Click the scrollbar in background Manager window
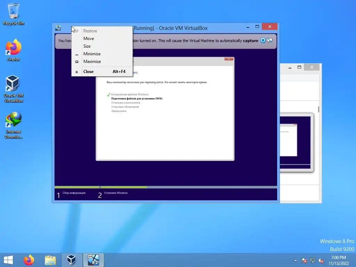The width and height of the screenshot is (356, 267). point(318,110)
